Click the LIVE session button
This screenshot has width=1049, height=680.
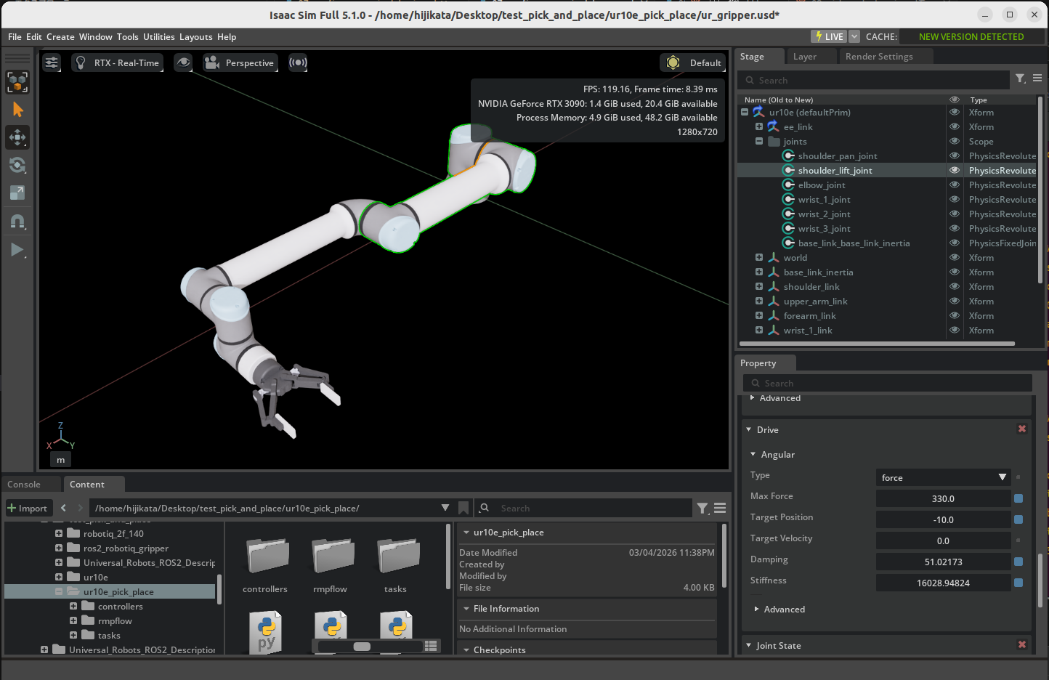pos(828,36)
